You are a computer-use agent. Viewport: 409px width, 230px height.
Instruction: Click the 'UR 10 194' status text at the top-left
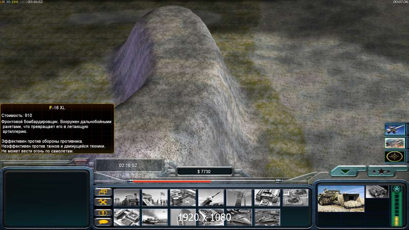(9, 2)
